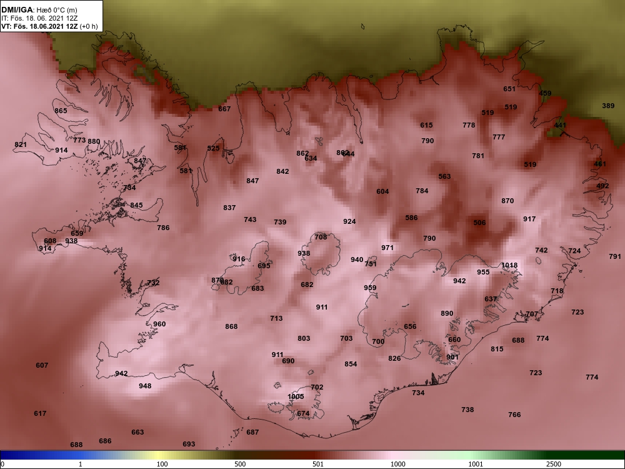Image resolution: width=625 pixels, height=469 pixels.
Task: Select the map value 615
Action: pyautogui.click(x=426, y=125)
